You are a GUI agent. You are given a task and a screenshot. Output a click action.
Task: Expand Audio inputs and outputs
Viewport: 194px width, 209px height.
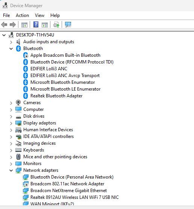point(11,42)
